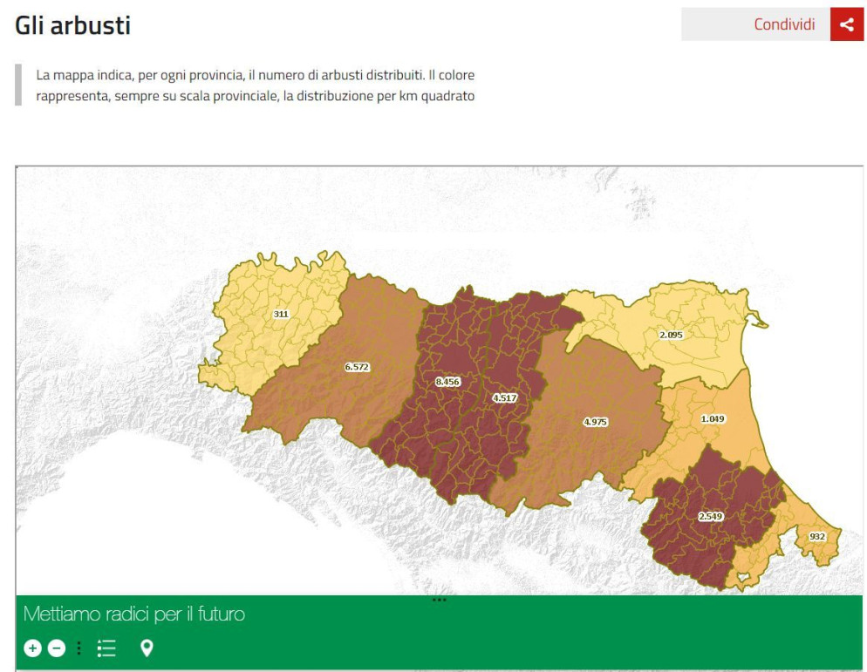
Task: Click the 'Mettiamo radici per il futuro' title
Action: click(134, 614)
